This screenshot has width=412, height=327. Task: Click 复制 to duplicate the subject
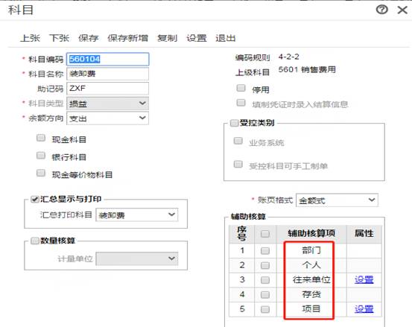point(168,38)
